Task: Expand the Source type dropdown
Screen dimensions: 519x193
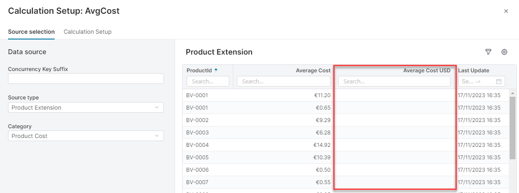Action: pos(86,107)
